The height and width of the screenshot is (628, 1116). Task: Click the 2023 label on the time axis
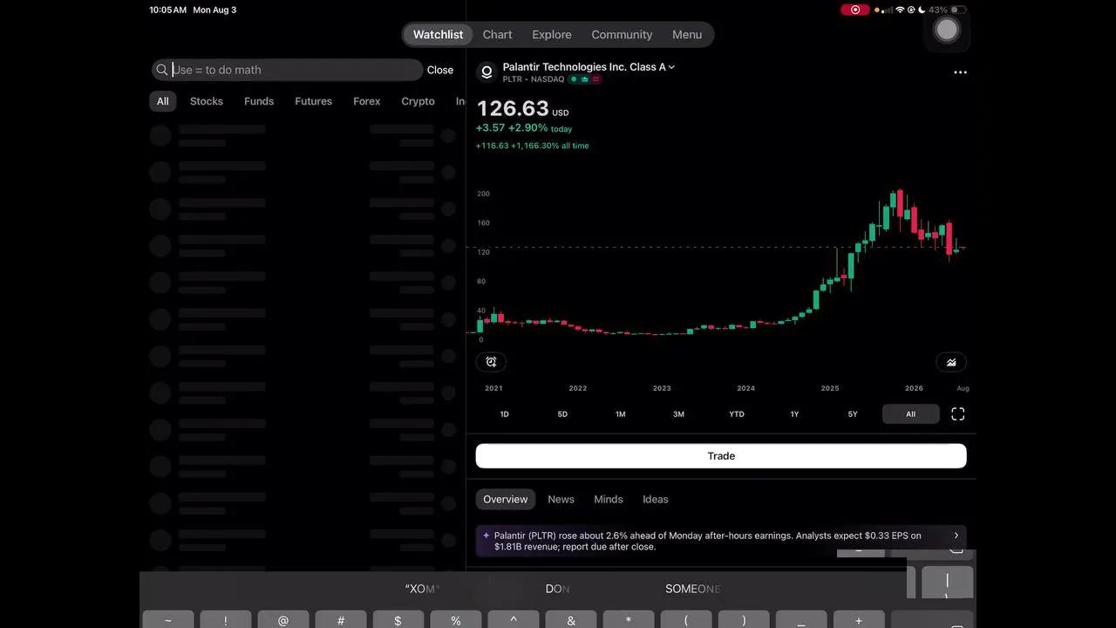[x=662, y=388]
